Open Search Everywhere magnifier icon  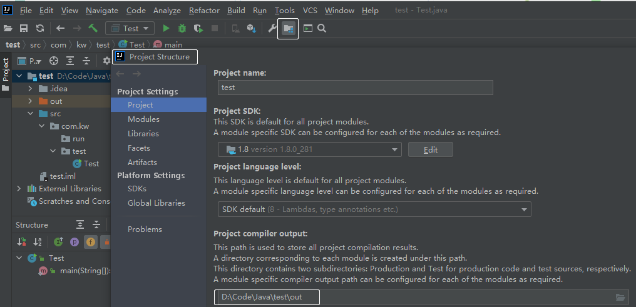[x=322, y=28]
